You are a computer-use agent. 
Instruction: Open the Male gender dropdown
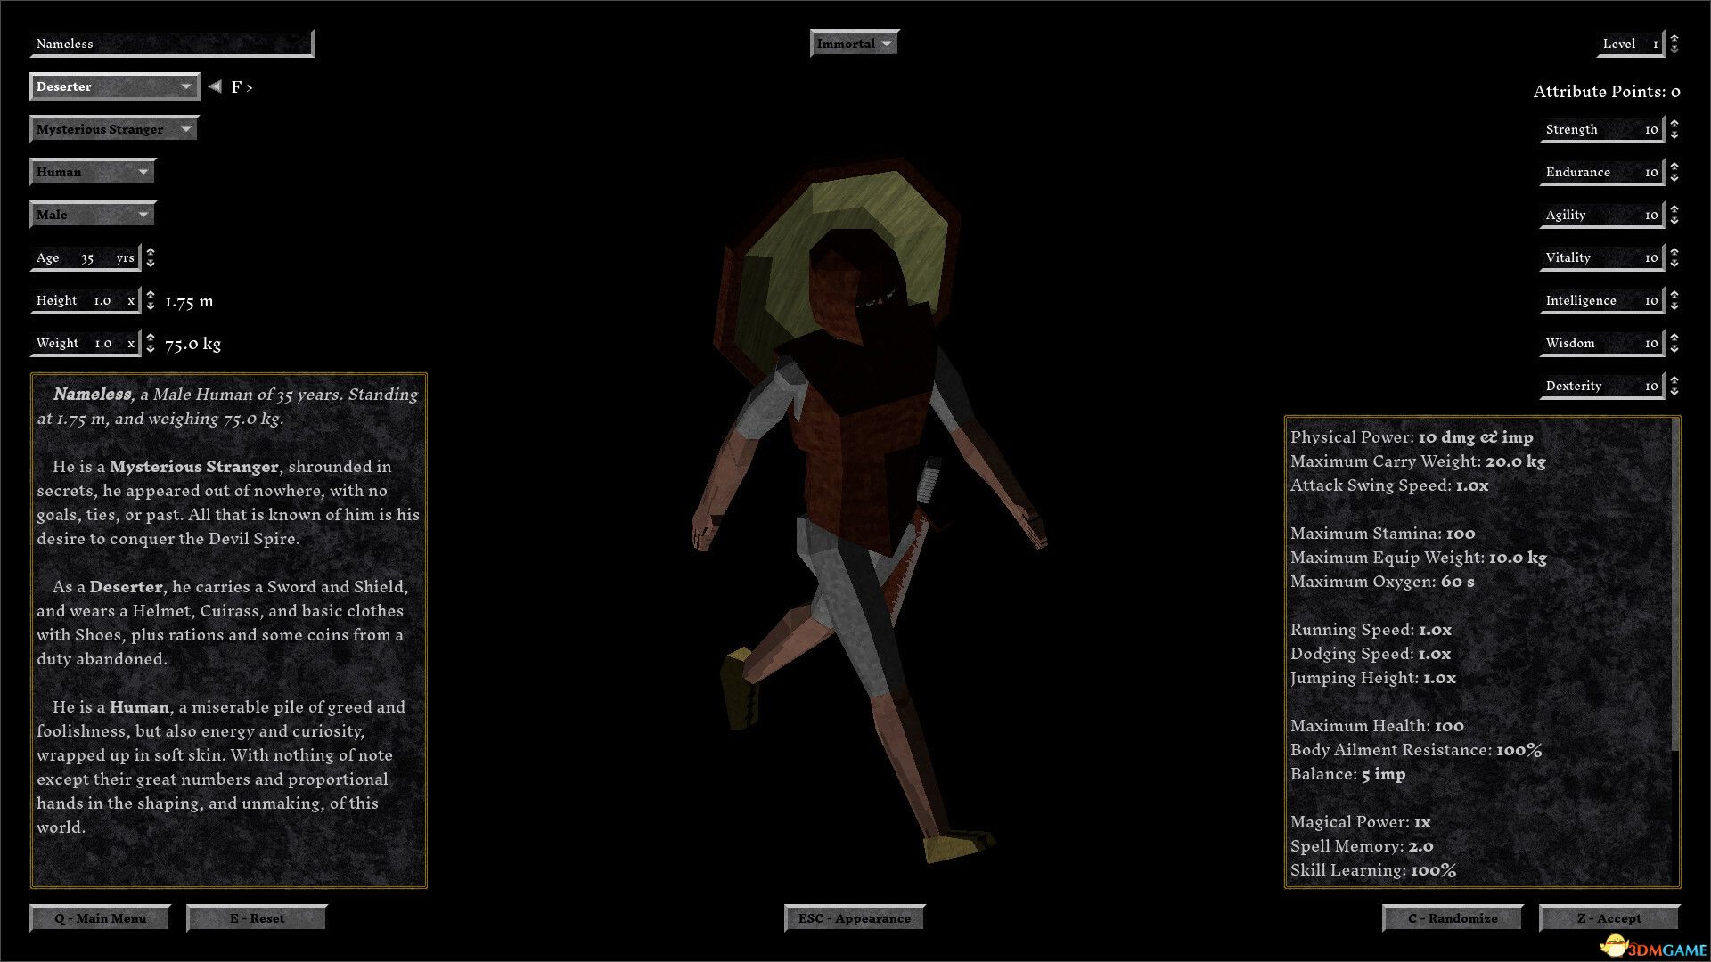[93, 215]
